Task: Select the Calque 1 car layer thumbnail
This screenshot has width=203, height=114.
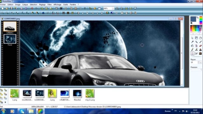Action: click(x=10, y=27)
